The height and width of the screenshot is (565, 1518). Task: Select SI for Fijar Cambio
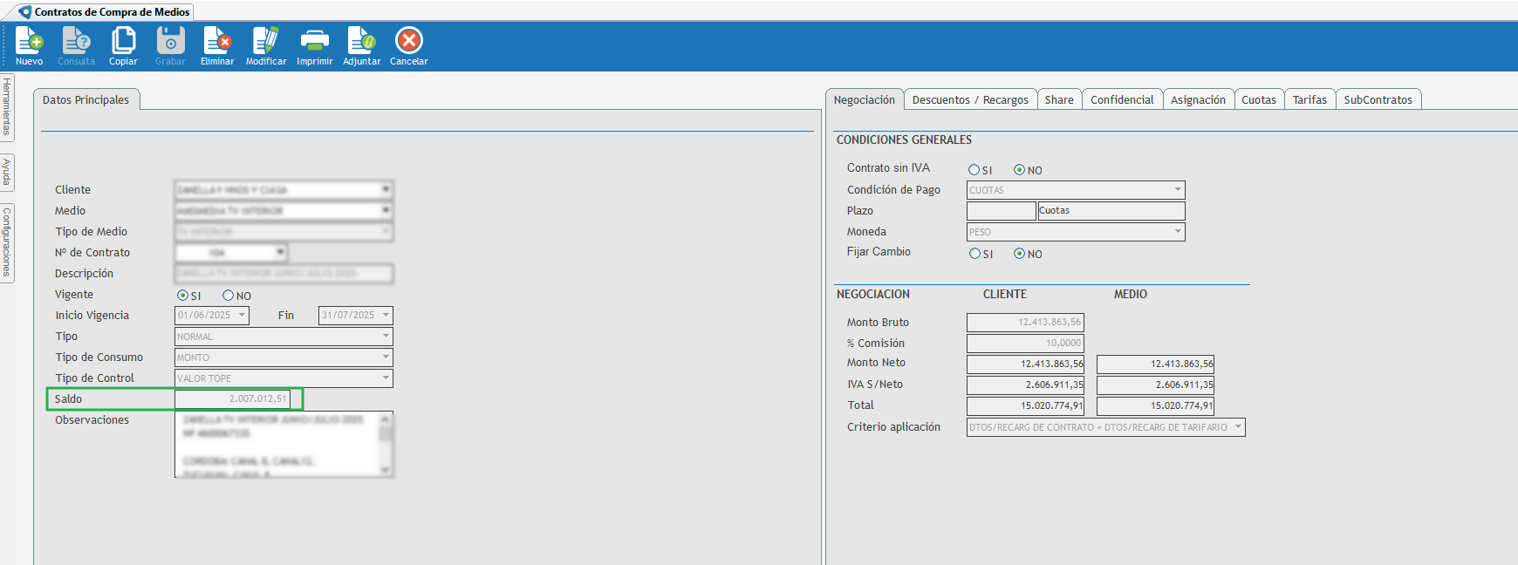tap(974, 254)
